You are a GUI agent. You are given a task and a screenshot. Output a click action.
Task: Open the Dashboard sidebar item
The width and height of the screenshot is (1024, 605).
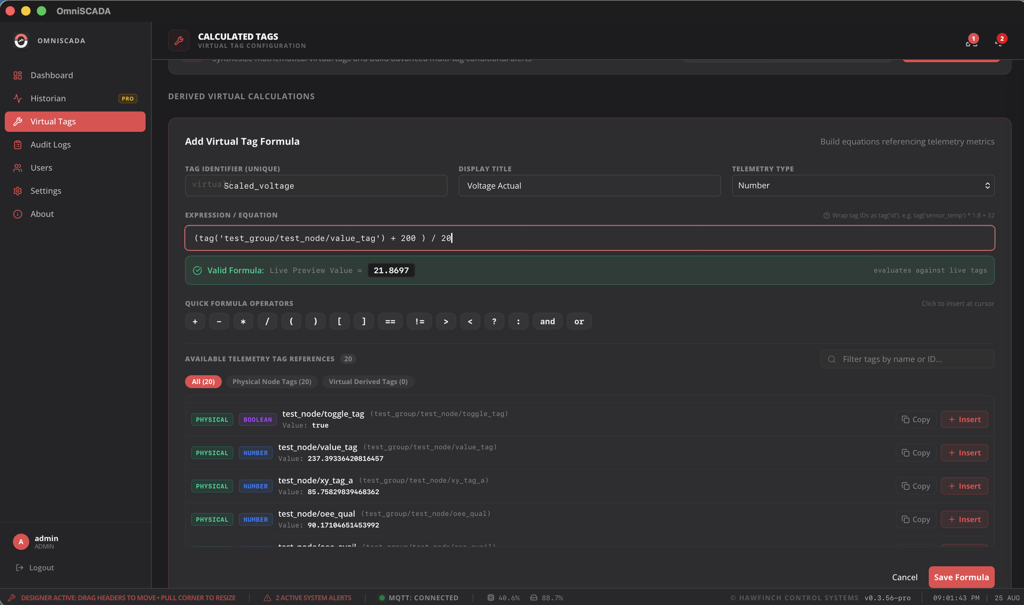click(x=75, y=75)
